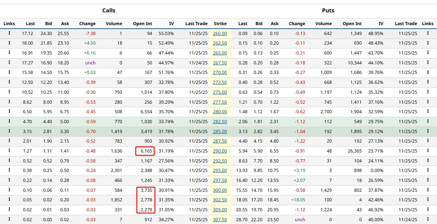Open the 260.00 strike link
Screen dimensions: 437x224
click(220, 34)
